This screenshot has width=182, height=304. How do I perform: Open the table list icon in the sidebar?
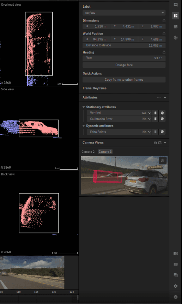(175, 26)
